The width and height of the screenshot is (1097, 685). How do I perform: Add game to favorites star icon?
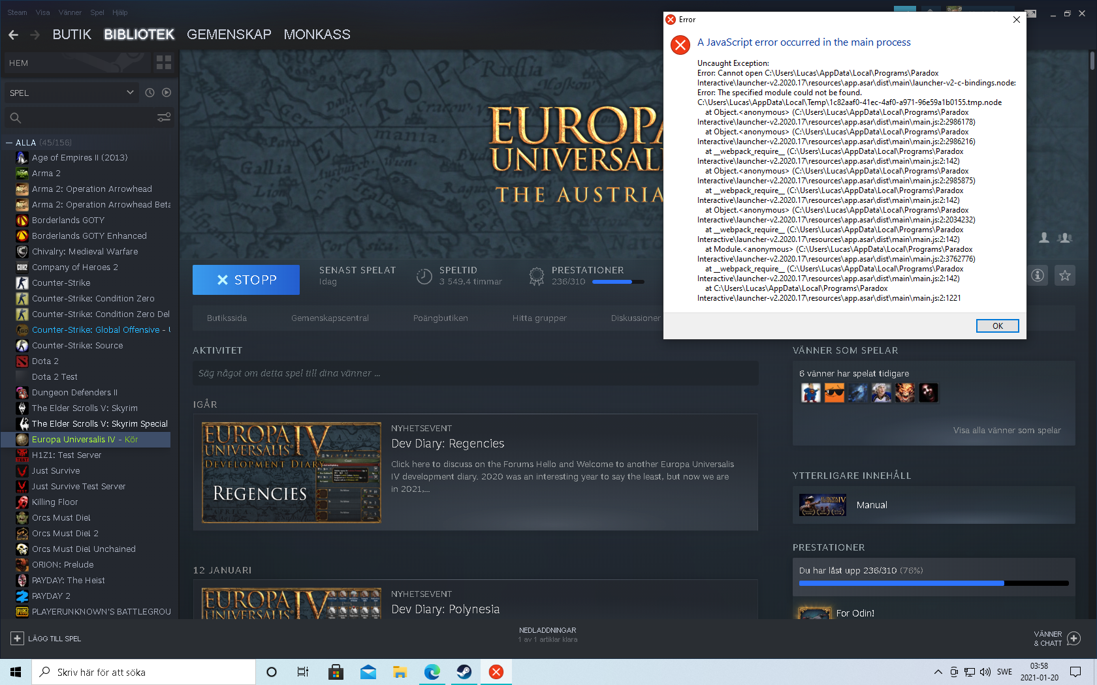point(1065,275)
